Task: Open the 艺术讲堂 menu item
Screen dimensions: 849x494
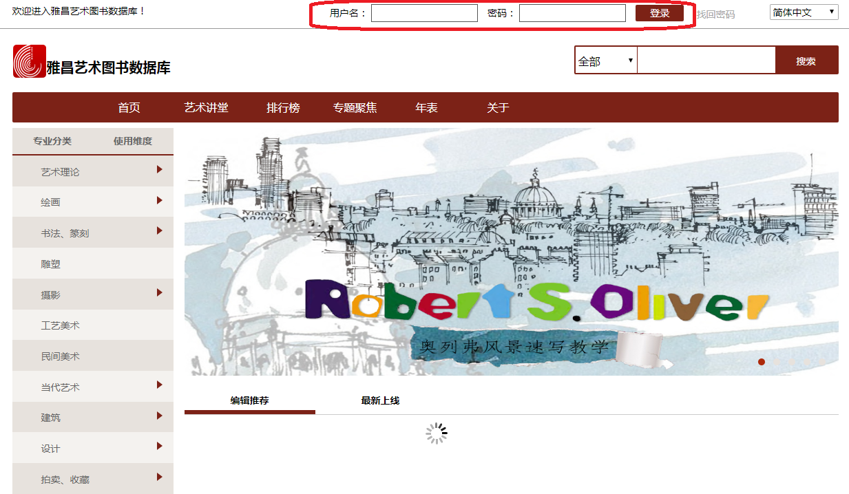Action: 206,107
